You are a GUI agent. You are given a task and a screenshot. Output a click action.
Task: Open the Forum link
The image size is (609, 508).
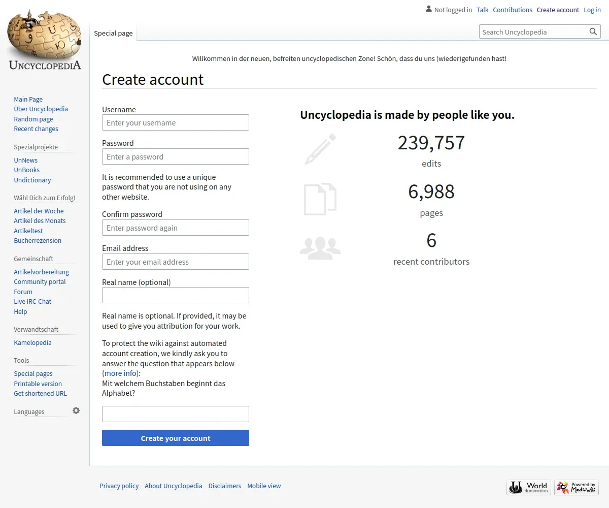click(x=23, y=292)
